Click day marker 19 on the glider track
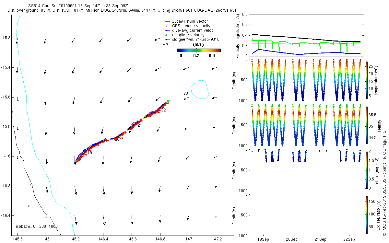 coord(89,153)
